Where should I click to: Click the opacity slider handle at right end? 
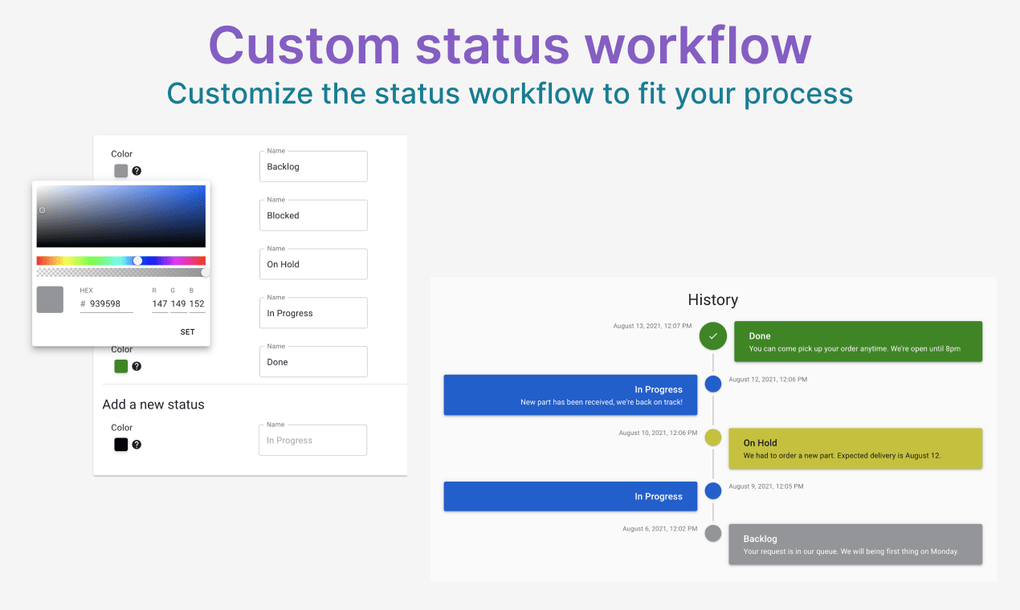click(206, 273)
